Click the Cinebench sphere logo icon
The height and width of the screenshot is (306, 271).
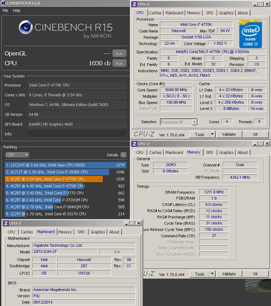pos(26,27)
